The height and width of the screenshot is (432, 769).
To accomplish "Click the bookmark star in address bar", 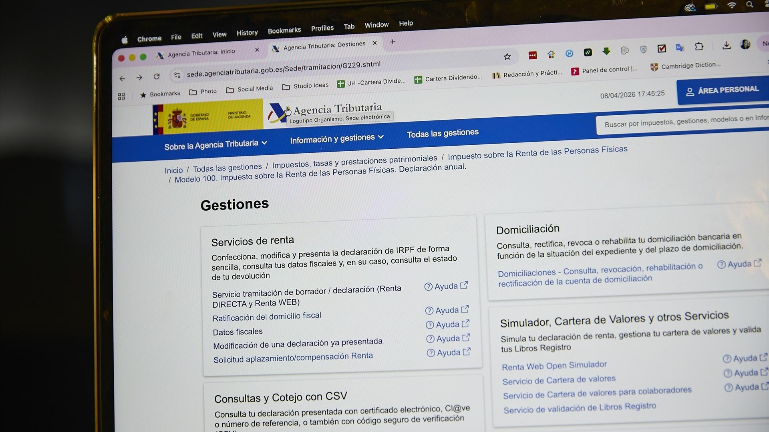I will 507,57.
